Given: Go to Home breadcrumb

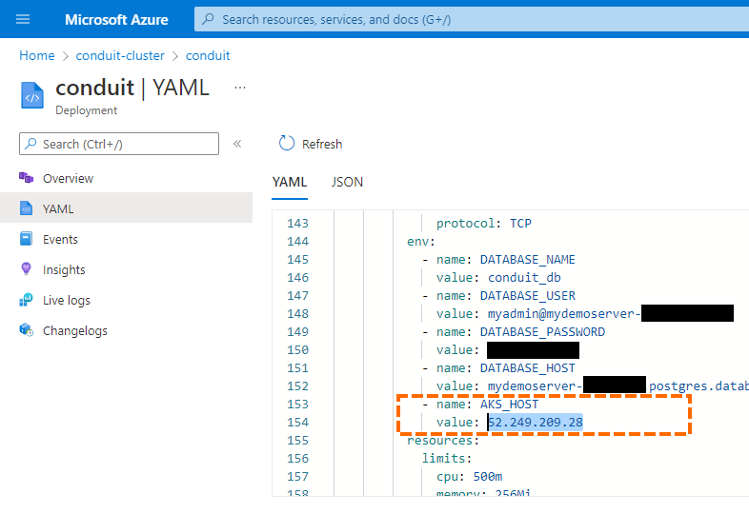Looking at the screenshot, I should 37,55.
